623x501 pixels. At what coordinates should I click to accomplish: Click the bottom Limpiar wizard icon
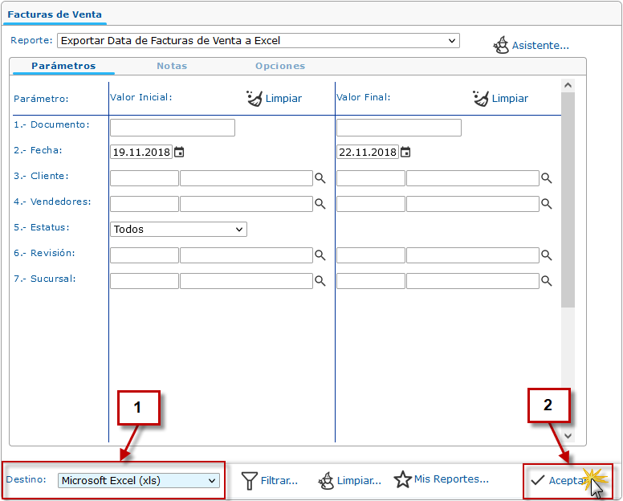pos(326,481)
